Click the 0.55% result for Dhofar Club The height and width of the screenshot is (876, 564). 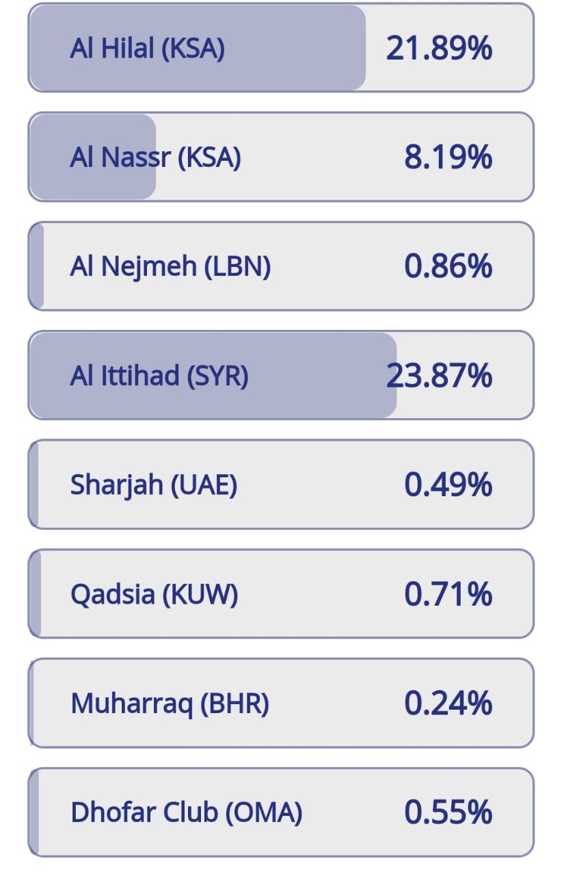click(x=448, y=812)
